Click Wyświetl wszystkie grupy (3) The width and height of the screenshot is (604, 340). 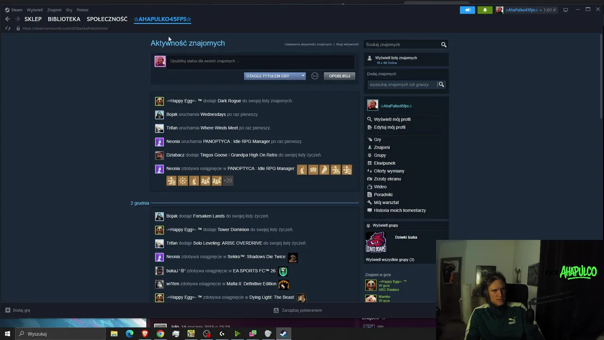click(390, 260)
